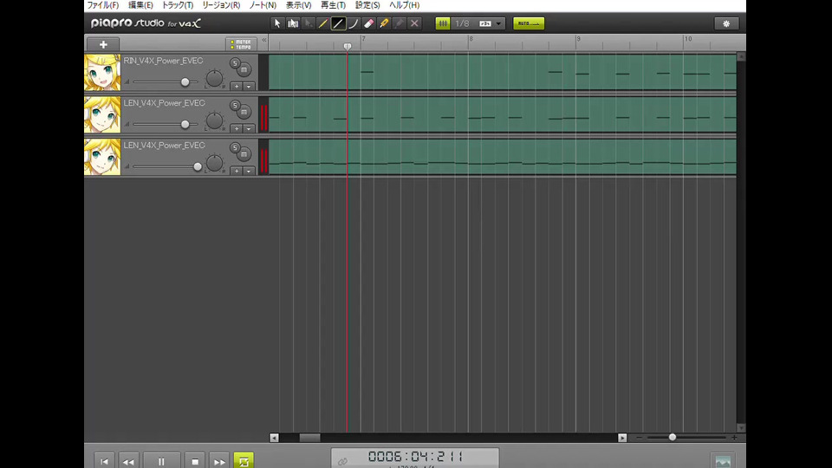Click the RIN track pan knob

pyautogui.click(x=214, y=79)
